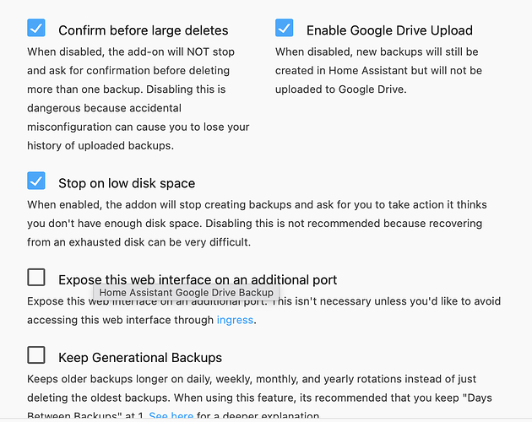Disable the Enable Google Drive Upload checkbox
Image resolution: width=532 pixels, height=422 pixels.
[x=285, y=29]
